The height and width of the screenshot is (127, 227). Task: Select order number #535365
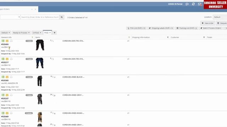click(x=5, y=80)
